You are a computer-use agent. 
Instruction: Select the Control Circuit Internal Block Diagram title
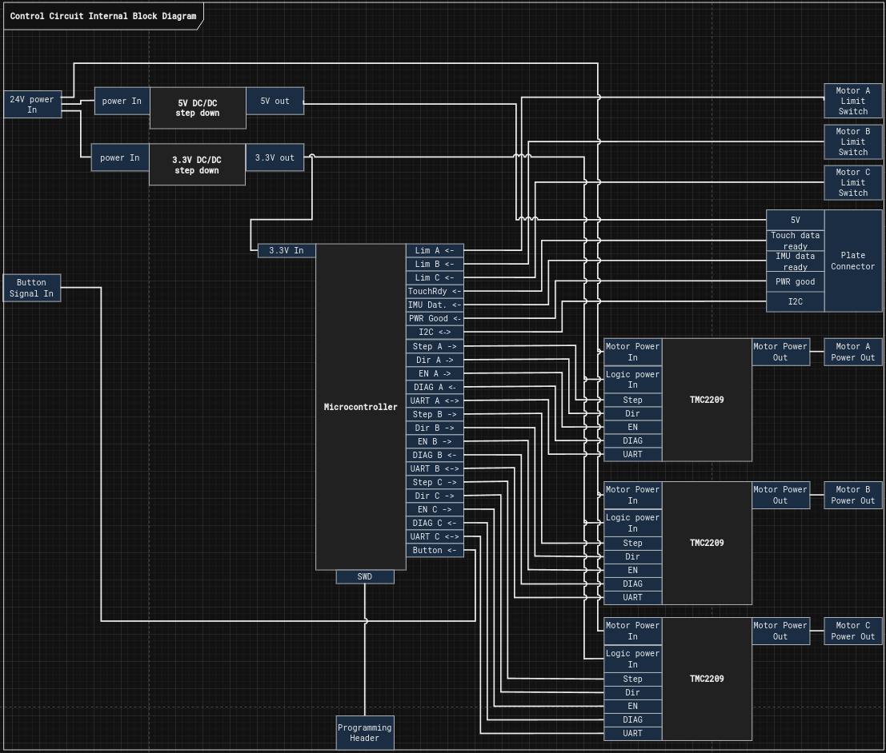point(102,16)
